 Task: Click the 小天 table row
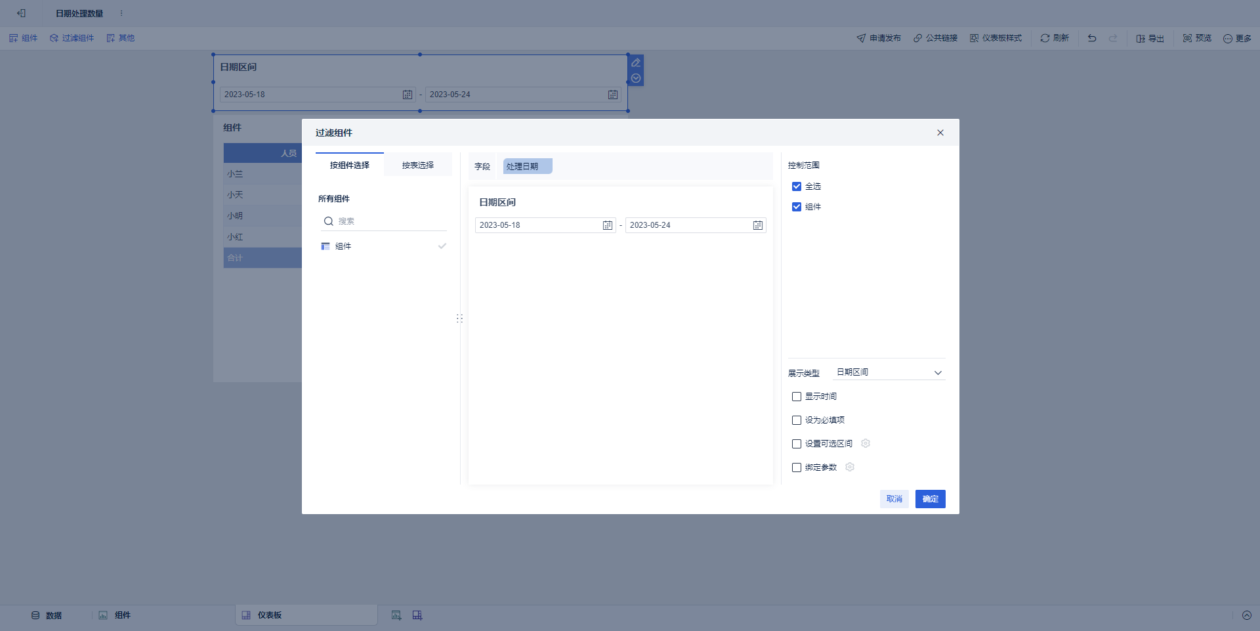[x=262, y=195]
